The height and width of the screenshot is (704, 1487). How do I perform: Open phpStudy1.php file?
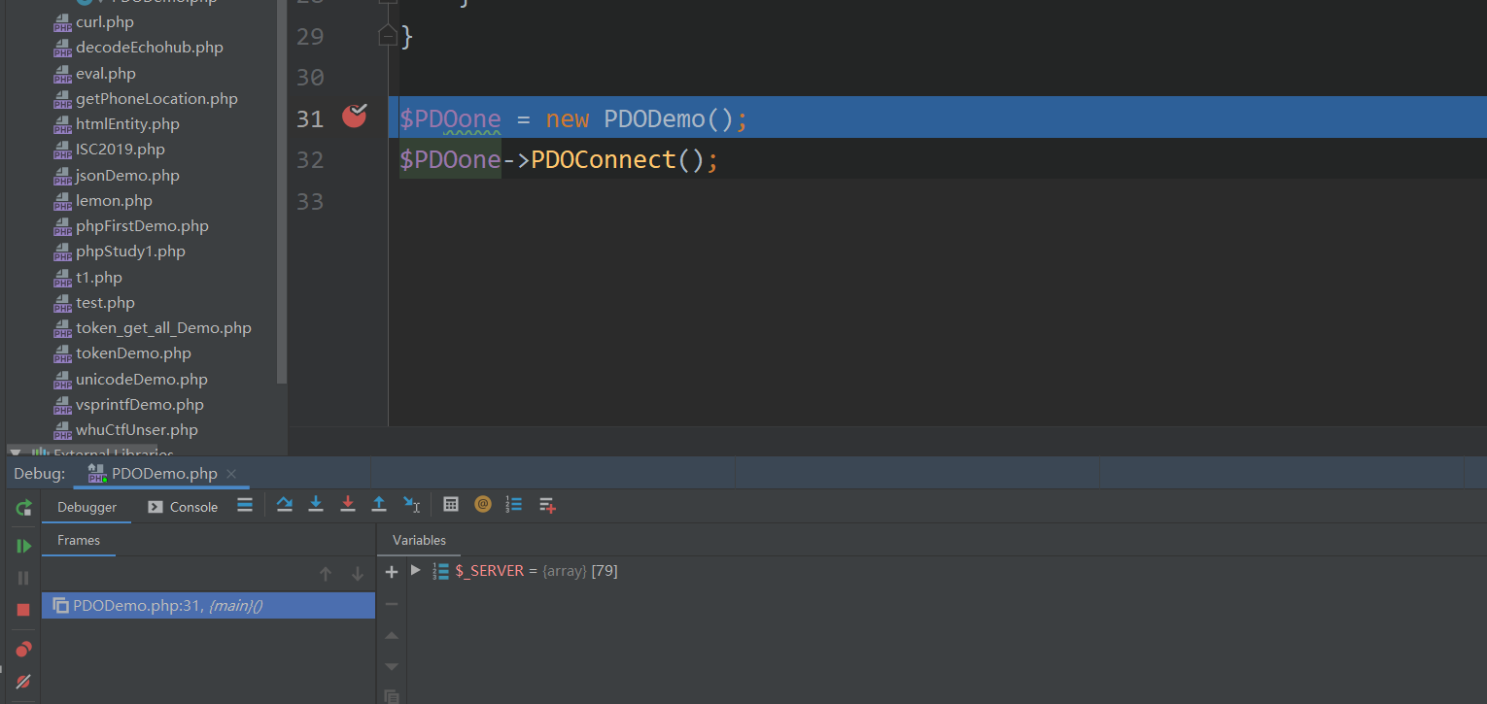pyautogui.click(x=119, y=251)
